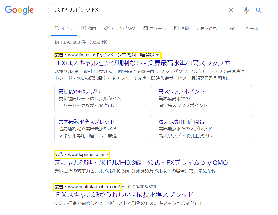This screenshot has width=278, height=215.
Task: Click the すべて magnifier icon
Action: (57, 28)
